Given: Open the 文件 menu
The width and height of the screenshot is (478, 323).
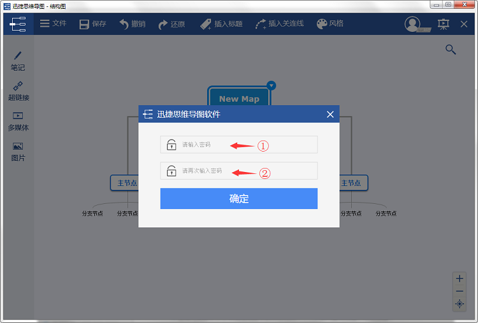Looking at the screenshot, I should pos(53,24).
